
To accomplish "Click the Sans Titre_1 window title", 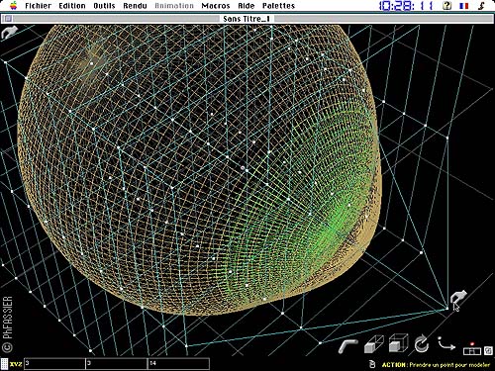I will coord(247,19).
